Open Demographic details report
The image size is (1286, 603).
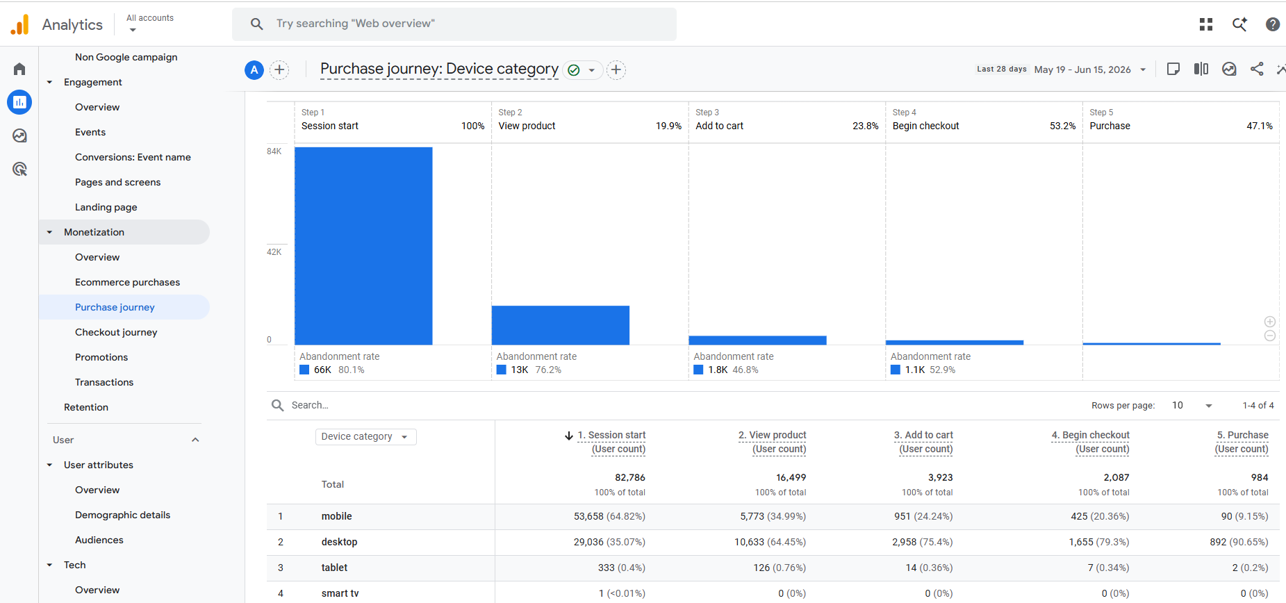point(122,515)
